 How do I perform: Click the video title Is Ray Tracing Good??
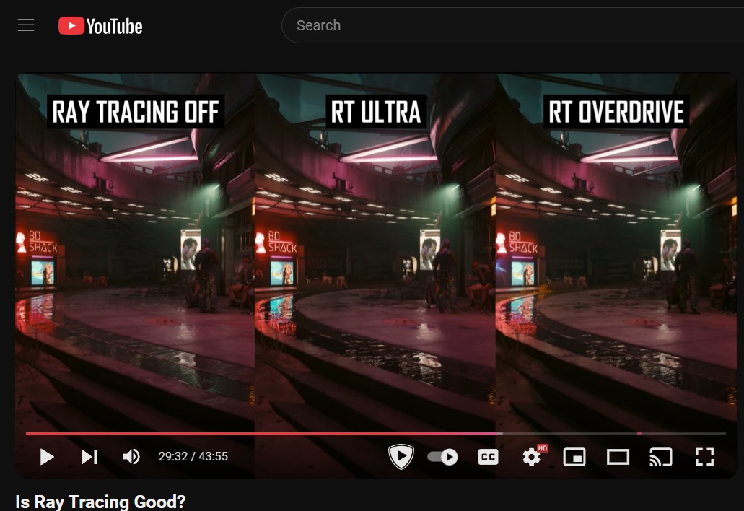click(x=100, y=502)
